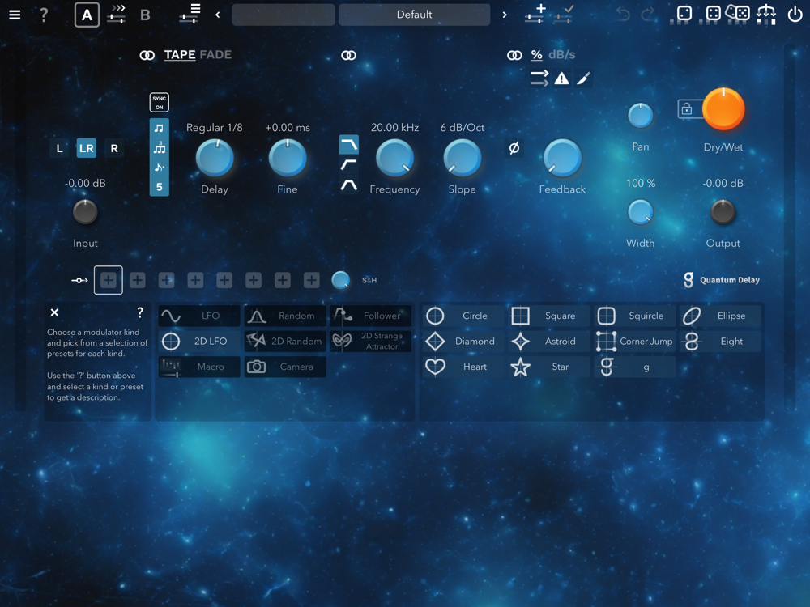The height and width of the screenshot is (607, 810).
Task: Click the Fine knob
Action: [x=288, y=158]
